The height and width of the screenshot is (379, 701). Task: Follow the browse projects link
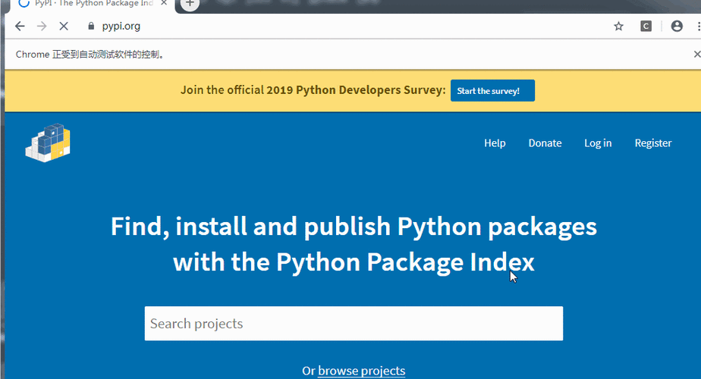(362, 371)
